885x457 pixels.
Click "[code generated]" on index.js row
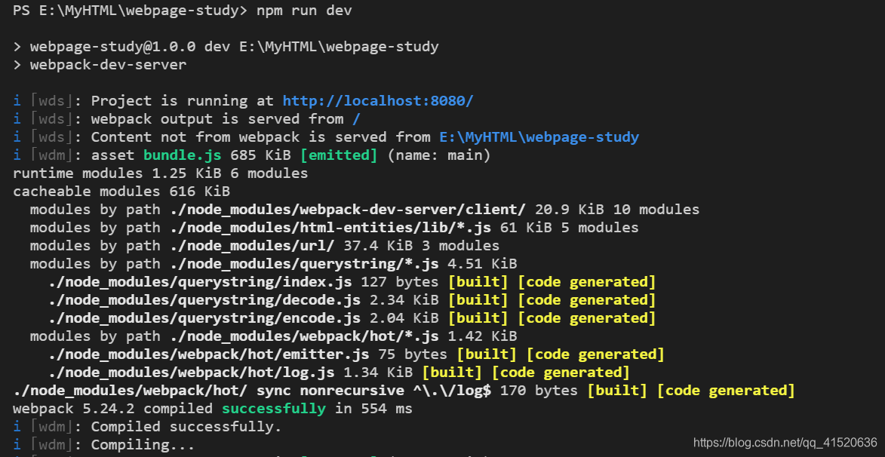coord(586,281)
